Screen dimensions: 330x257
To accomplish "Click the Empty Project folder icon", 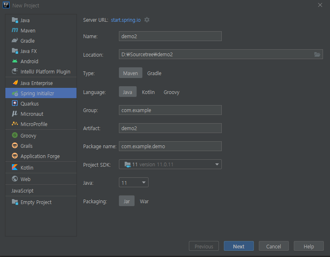I will click(15, 202).
